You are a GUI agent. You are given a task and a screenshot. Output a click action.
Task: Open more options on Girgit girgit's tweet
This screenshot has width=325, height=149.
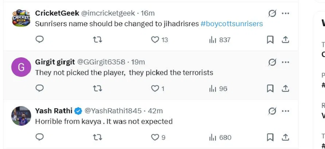tap(285, 62)
